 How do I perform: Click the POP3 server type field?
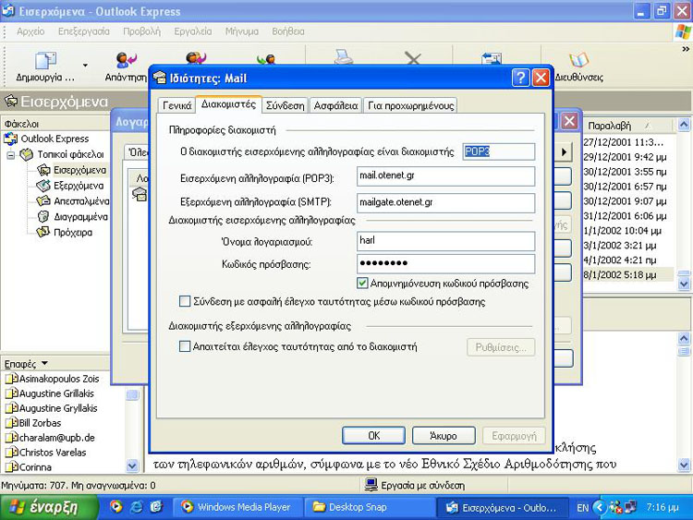click(499, 151)
